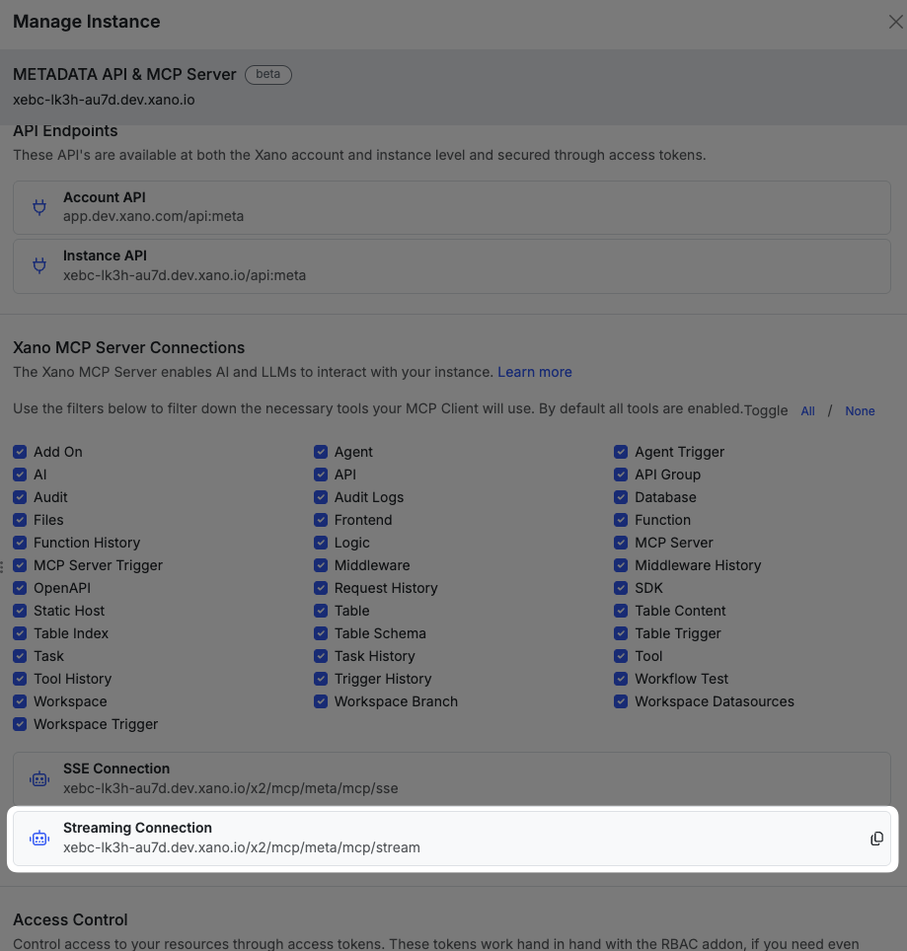Click the Streaming Connection robot icon
Screen dimensions: 907x951
click(39, 839)
